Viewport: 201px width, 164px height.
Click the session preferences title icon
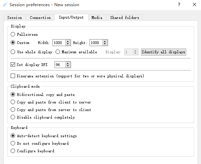pyautogui.click(x=5, y=4)
